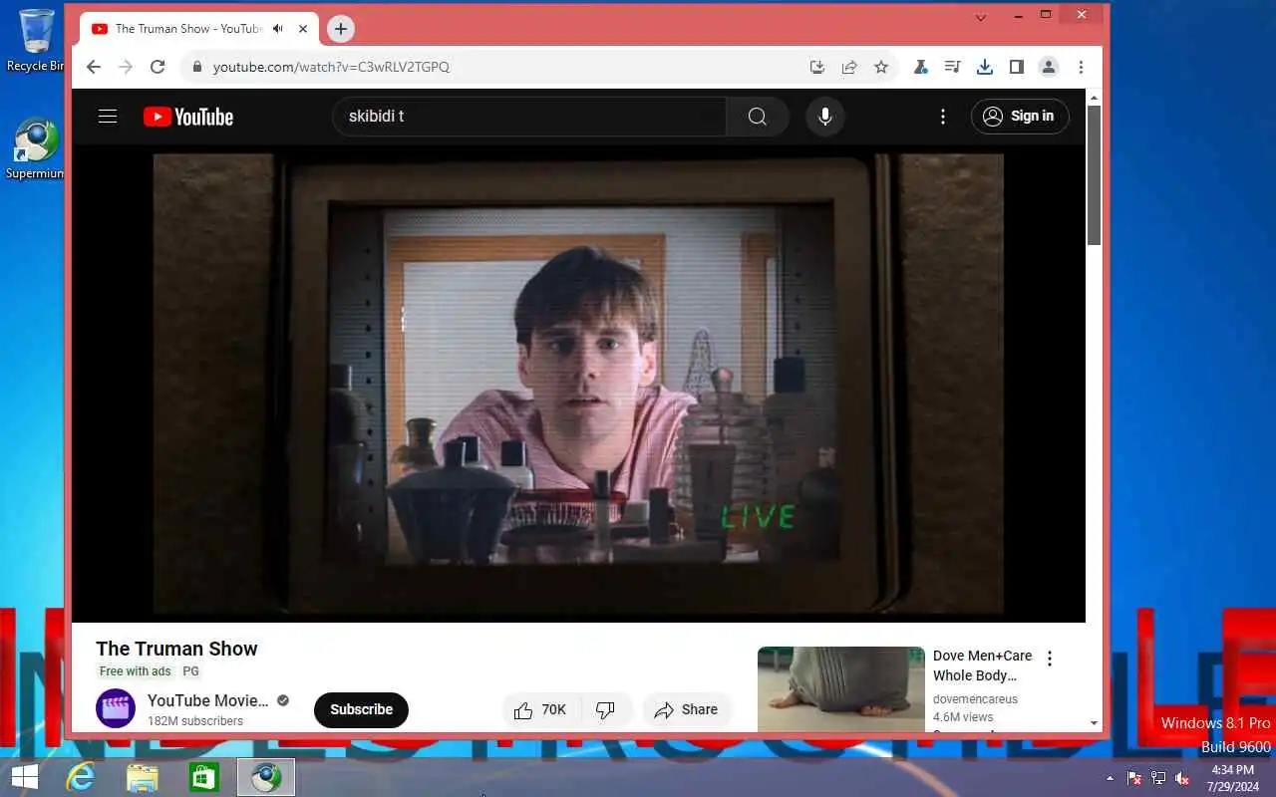
Task: Open Windows Store from taskbar
Action: tap(204, 777)
